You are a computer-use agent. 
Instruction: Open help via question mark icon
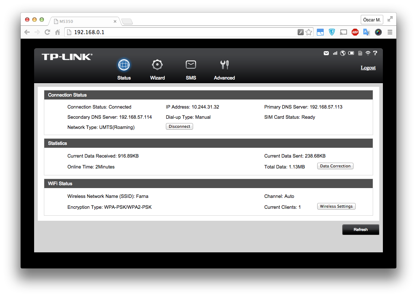[375, 53]
